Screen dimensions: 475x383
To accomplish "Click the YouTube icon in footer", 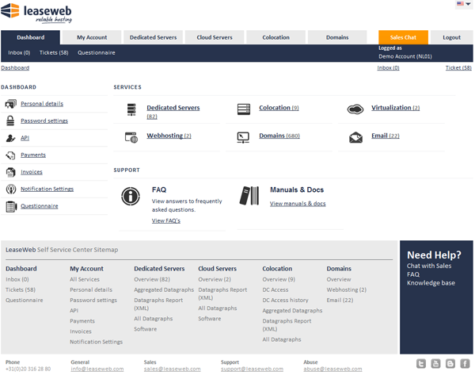I will point(435,363).
